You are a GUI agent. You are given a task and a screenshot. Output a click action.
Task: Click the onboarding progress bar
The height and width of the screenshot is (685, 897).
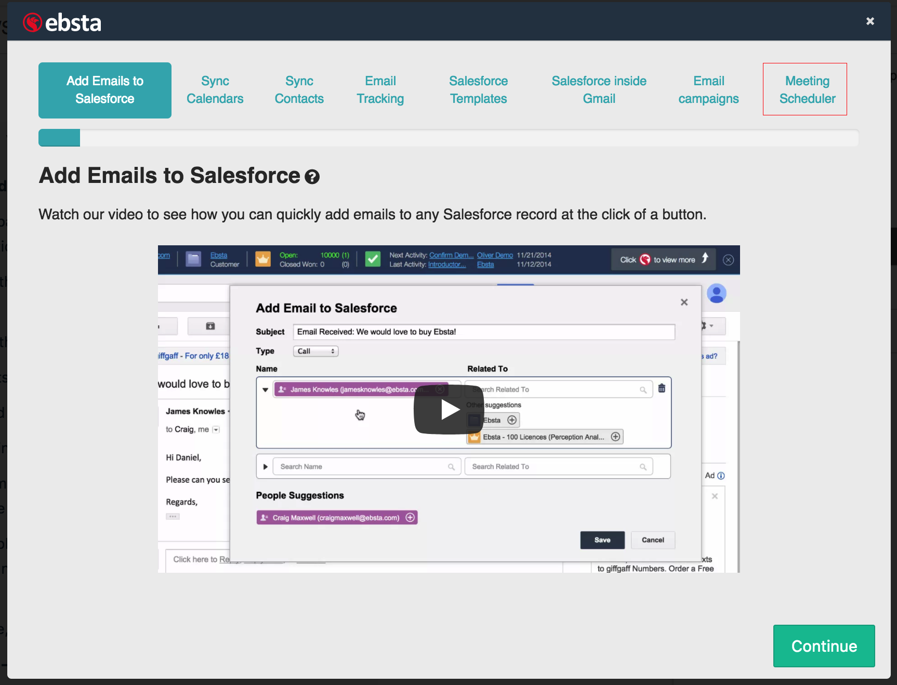click(x=448, y=138)
